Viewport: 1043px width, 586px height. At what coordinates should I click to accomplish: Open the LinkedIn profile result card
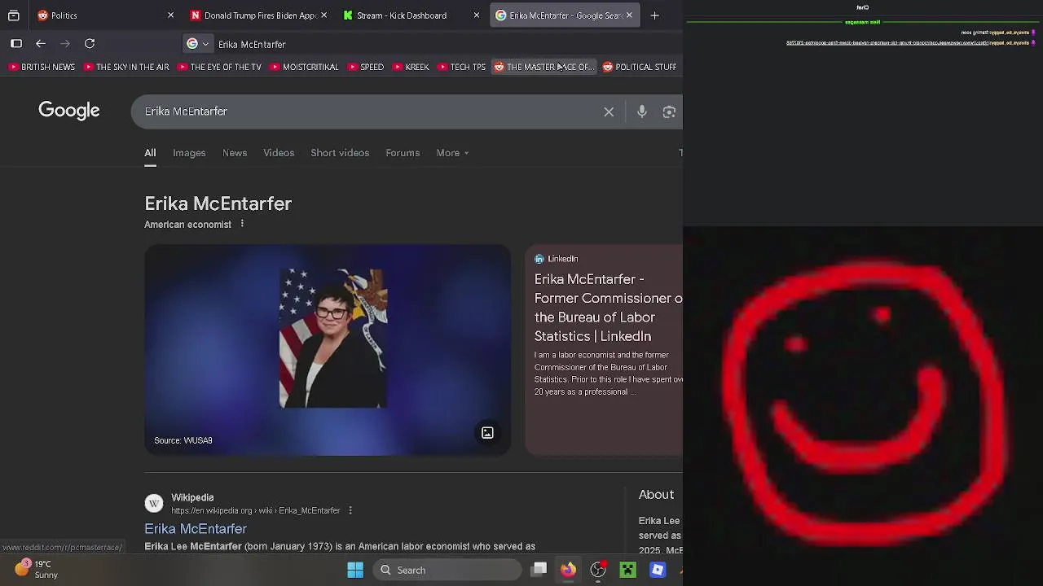pos(604,350)
